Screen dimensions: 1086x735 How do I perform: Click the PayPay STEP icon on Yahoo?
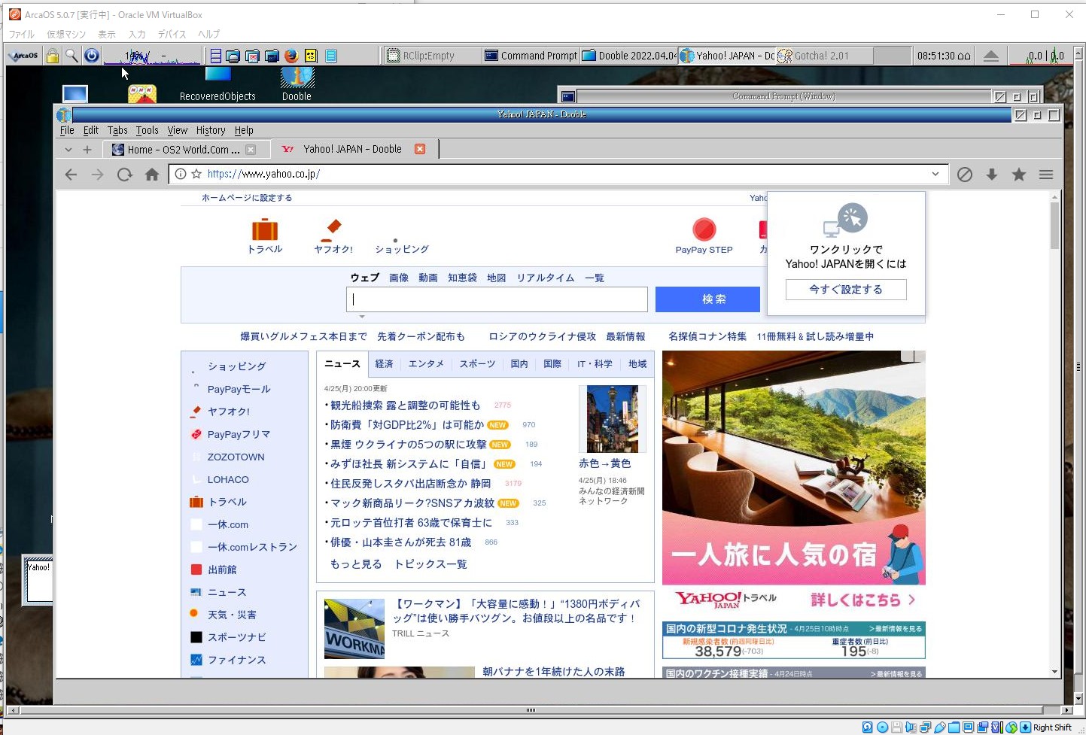704,229
